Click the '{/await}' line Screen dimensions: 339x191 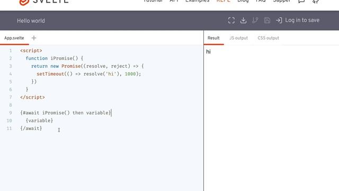(31, 128)
